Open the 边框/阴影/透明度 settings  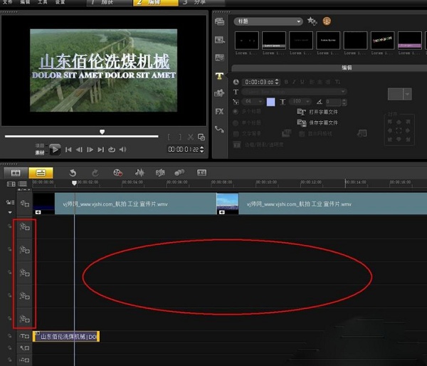click(x=259, y=145)
